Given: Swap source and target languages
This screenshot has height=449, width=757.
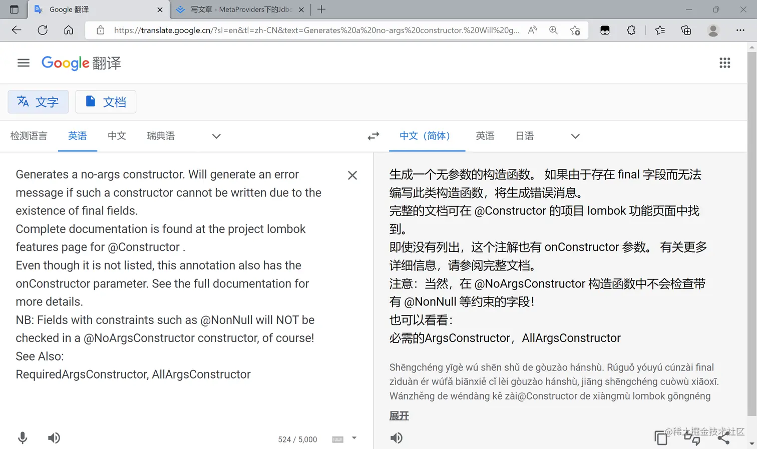Looking at the screenshot, I should [373, 136].
